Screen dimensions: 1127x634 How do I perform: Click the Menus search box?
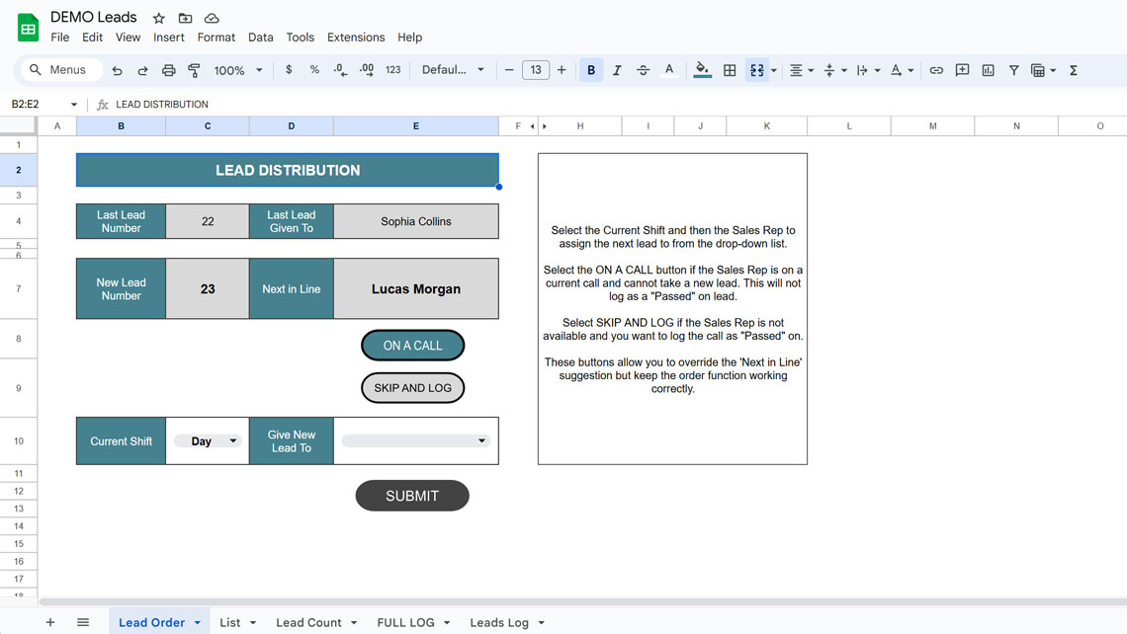coord(60,70)
